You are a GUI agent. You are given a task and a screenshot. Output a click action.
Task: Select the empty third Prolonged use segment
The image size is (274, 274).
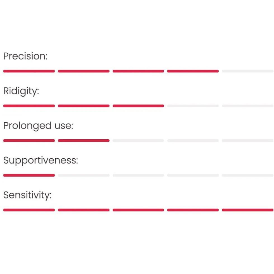point(138,141)
